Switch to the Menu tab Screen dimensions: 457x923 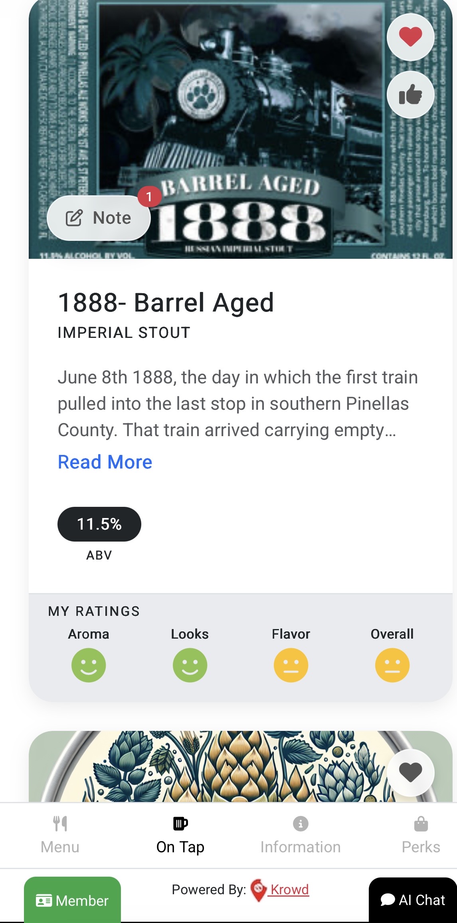(x=60, y=835)
